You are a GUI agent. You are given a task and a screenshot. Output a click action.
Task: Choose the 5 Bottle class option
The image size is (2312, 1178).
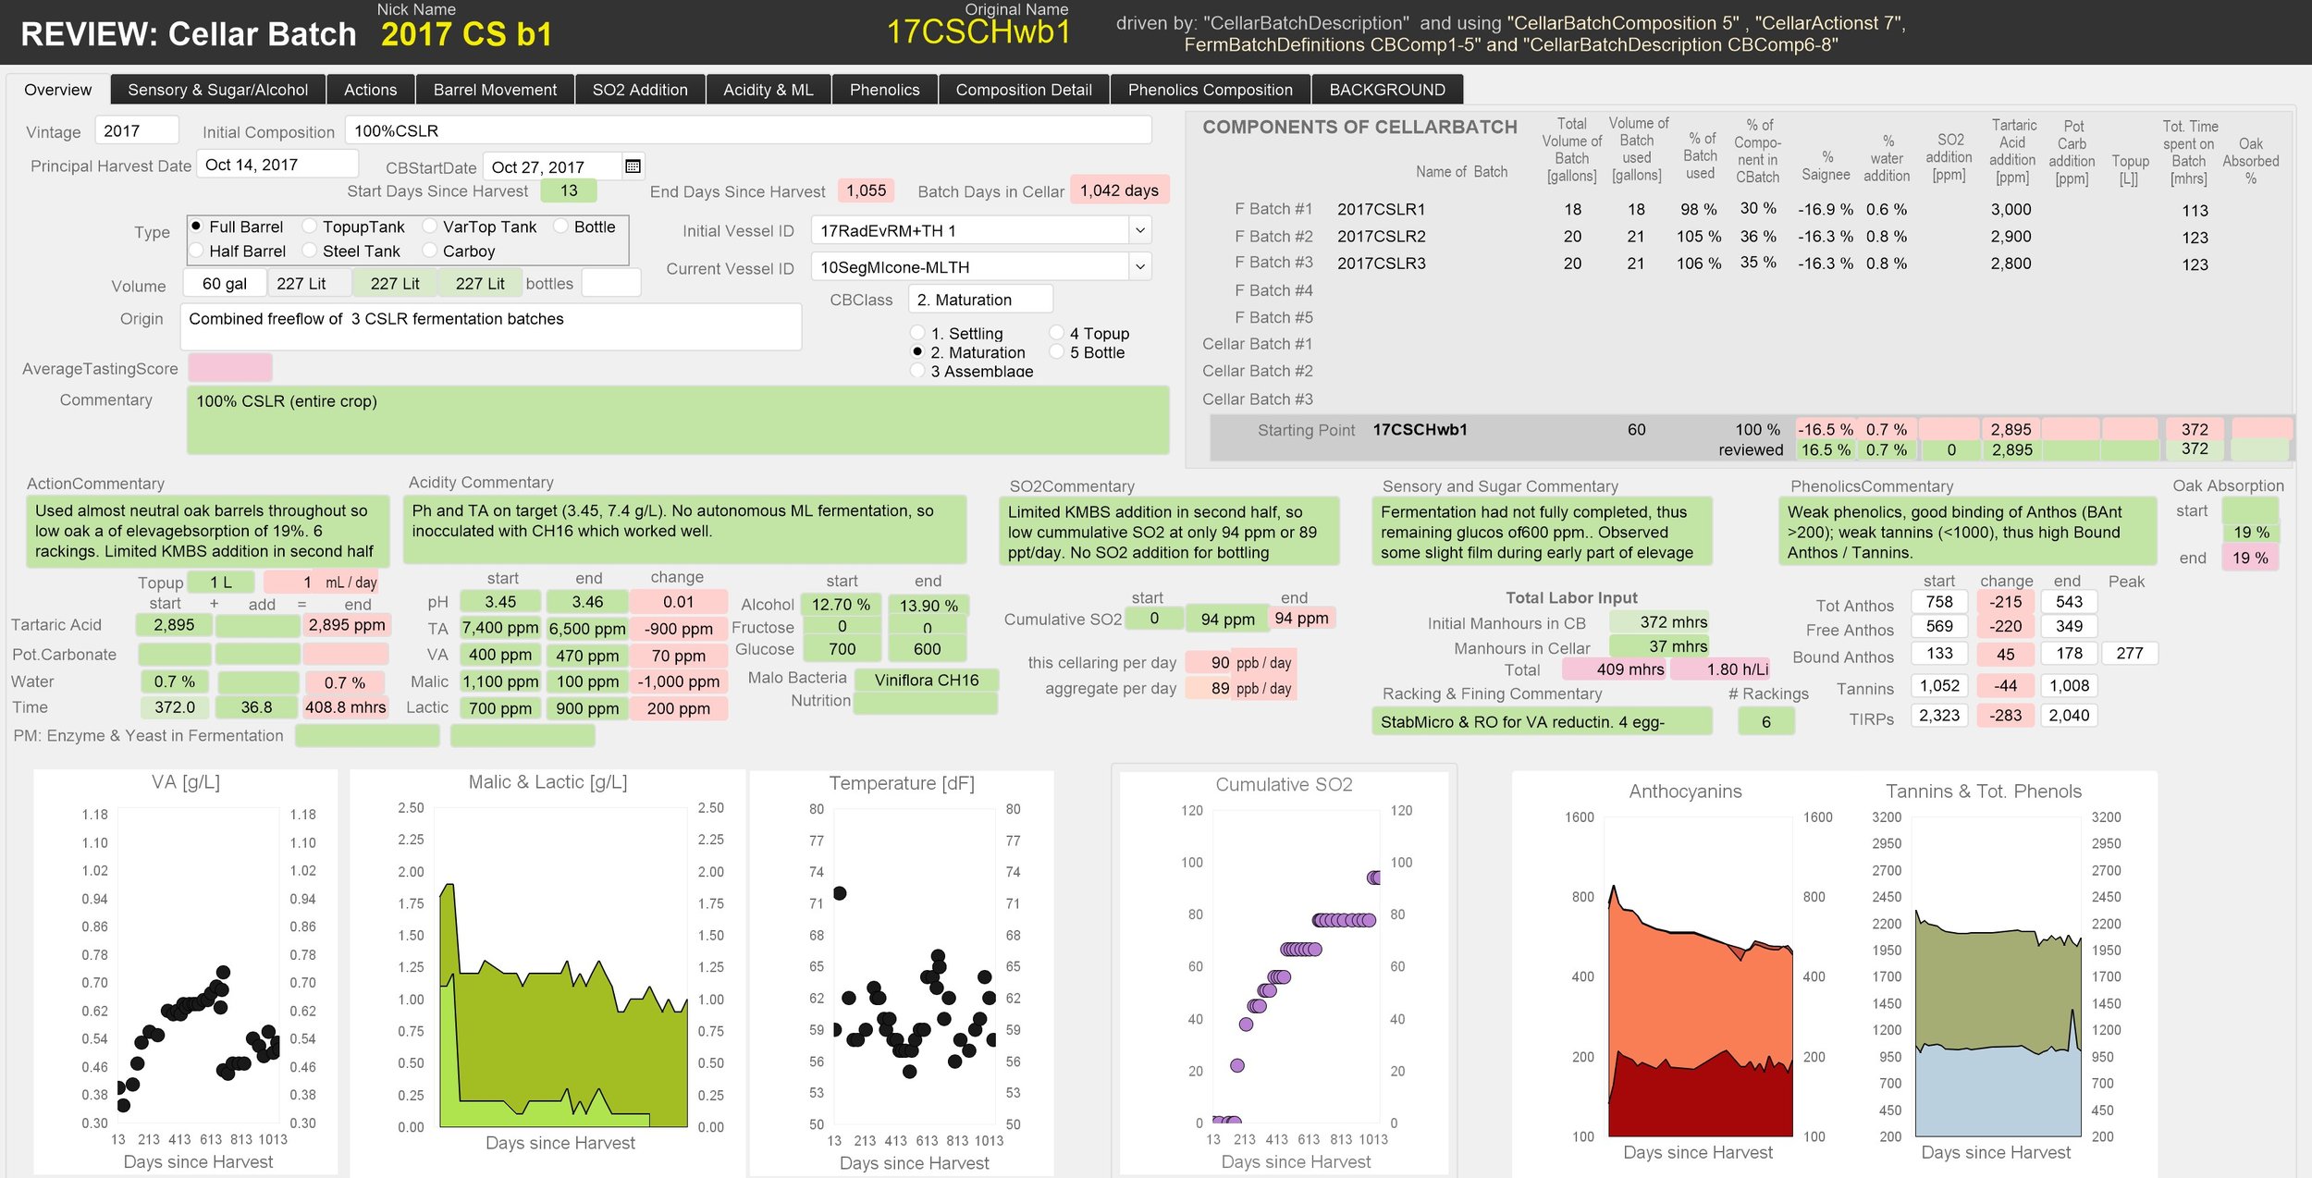pyautogui.click(x=1057, y=352)
